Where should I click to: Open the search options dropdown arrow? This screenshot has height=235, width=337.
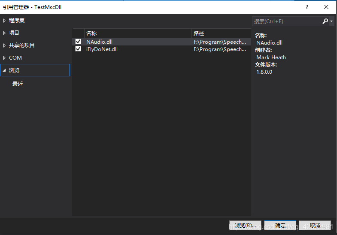coord(331,21)
